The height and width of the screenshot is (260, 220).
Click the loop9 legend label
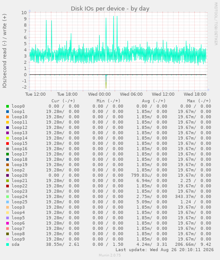pyautogui.click(x=18, y=239)
